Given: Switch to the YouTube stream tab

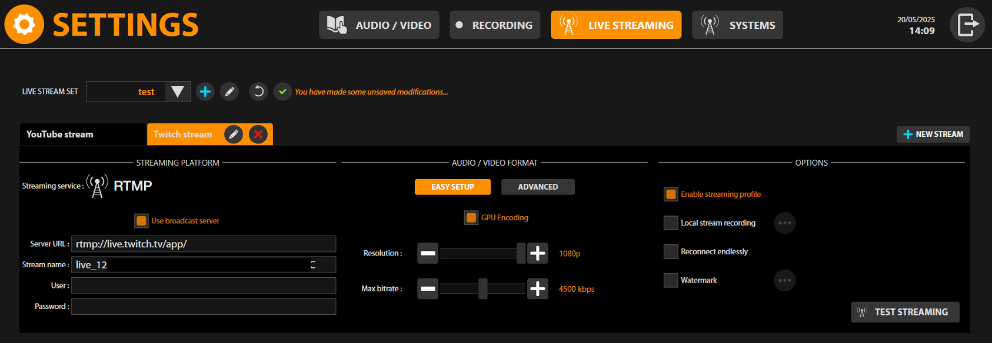Looking at the screenshot, I should (82, 134).
